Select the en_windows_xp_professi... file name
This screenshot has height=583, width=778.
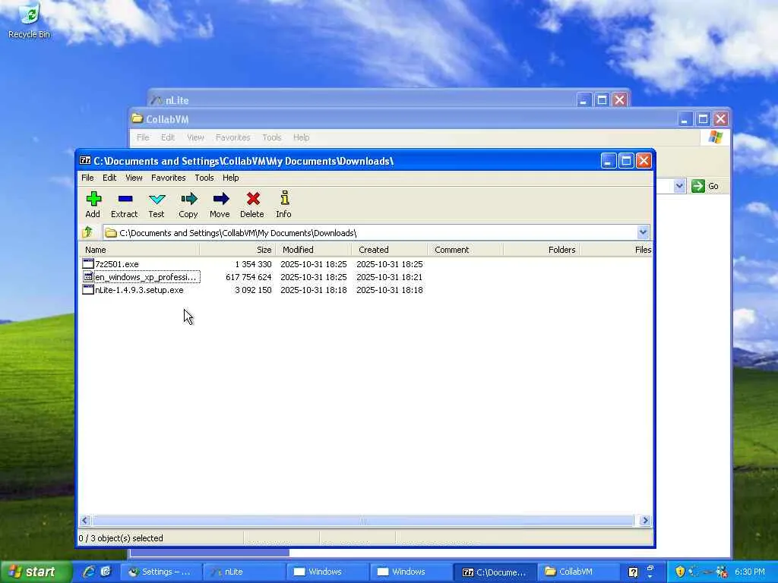(147, 277)
